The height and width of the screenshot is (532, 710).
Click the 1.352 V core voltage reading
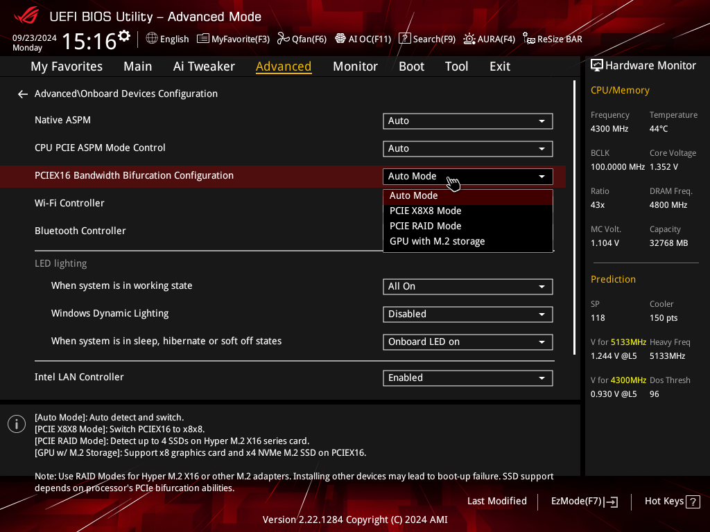point(664,167)
